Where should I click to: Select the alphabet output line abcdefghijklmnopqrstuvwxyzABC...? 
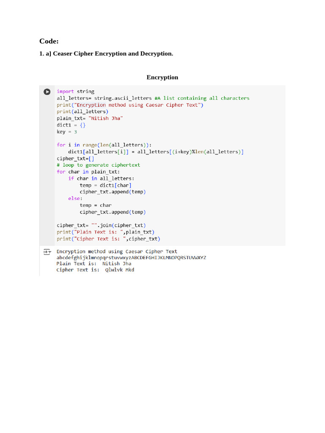point(131,258)
